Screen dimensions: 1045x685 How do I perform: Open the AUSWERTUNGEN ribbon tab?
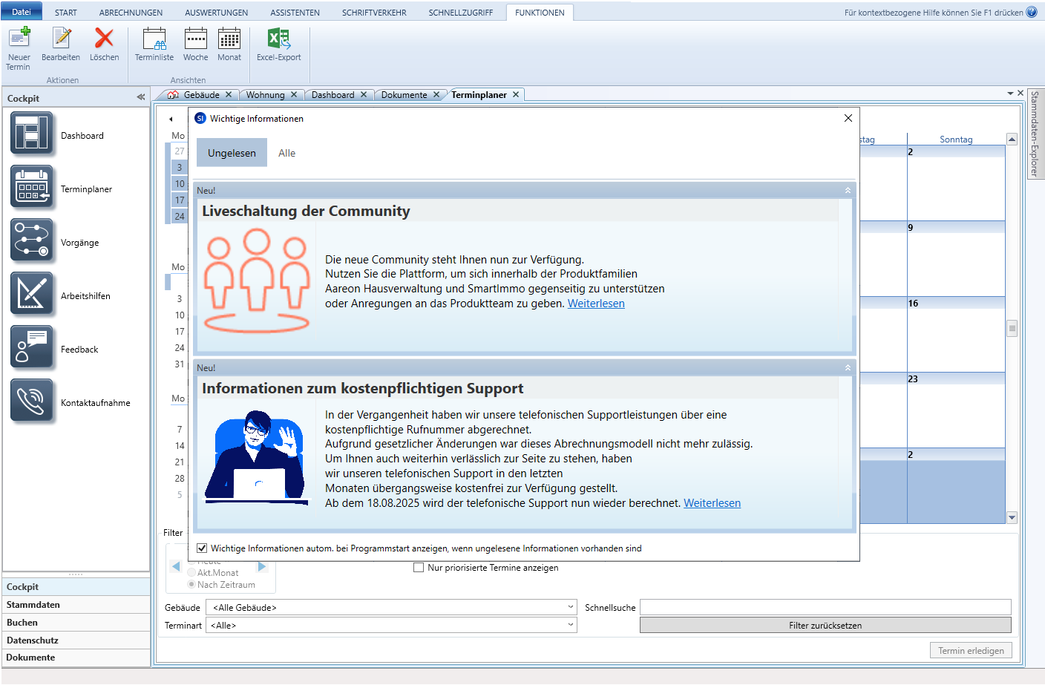click(x=216, y=13)
